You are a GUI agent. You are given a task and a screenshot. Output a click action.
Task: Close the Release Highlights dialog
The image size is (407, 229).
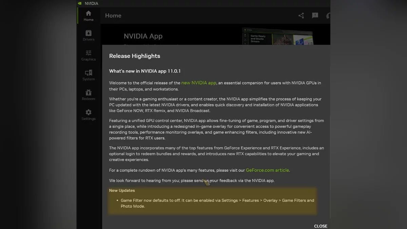(x=321, y=226)
